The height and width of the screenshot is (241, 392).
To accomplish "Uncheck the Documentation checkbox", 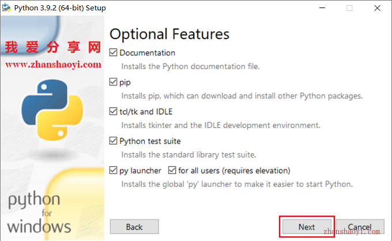I will click(x=113, y=52).
